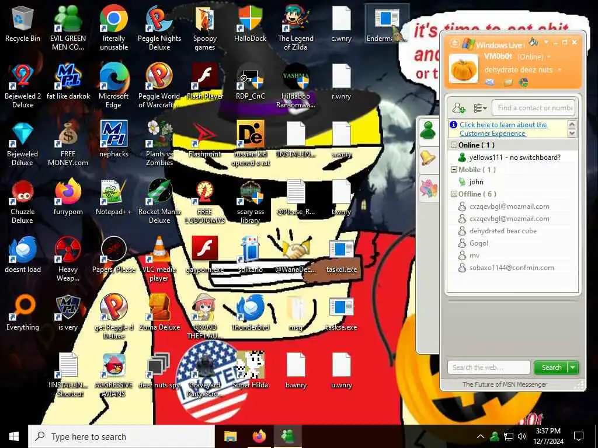Open Heavy Weap... desktop icon

[x=68, y=260]
